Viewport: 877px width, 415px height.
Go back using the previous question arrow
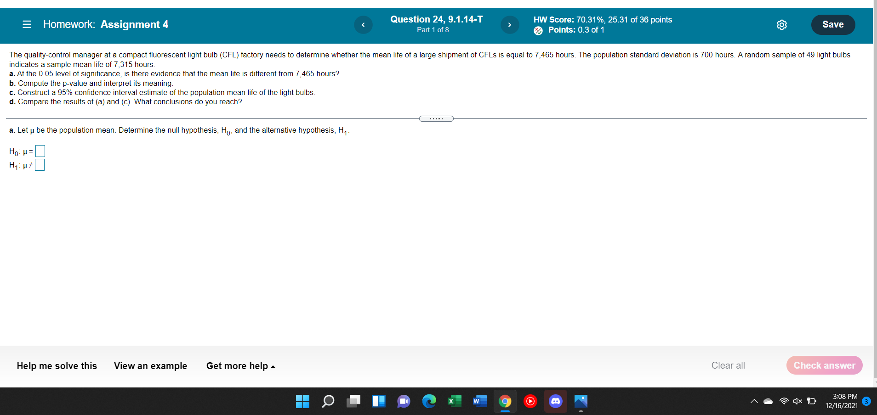tap(364, 25)
